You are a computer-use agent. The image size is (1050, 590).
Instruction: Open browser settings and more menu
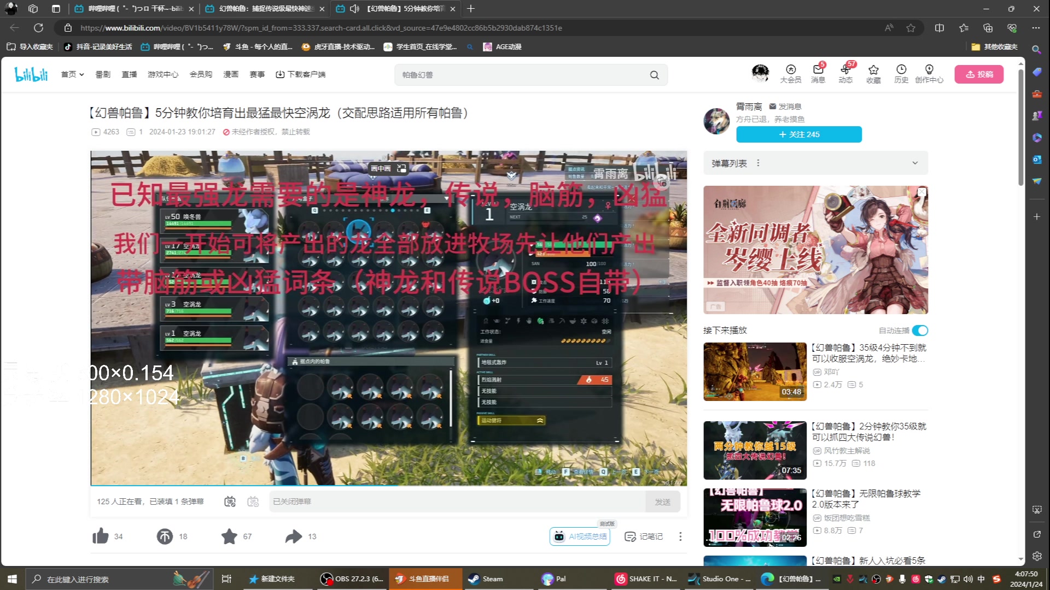[1036, 28]
